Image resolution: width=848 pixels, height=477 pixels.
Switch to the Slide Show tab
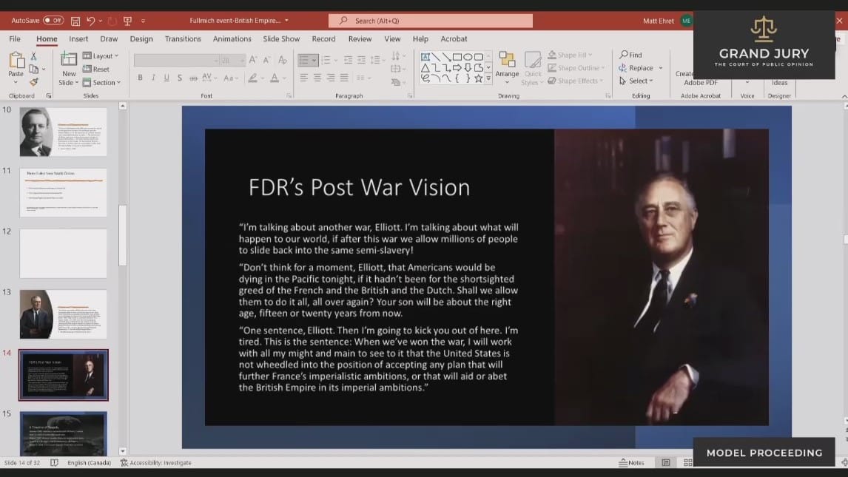click(x=281, y=39)
